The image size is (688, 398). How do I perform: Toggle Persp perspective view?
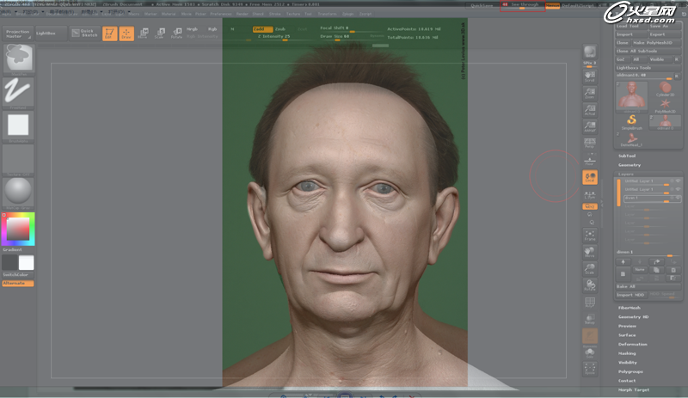pos(590,143)
